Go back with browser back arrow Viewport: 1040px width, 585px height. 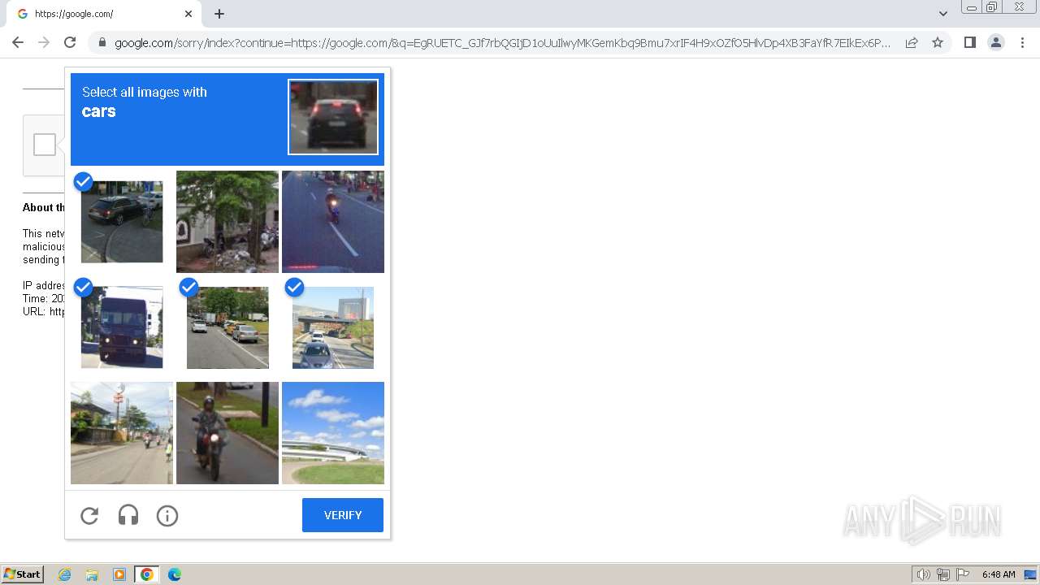click(18, 42)
